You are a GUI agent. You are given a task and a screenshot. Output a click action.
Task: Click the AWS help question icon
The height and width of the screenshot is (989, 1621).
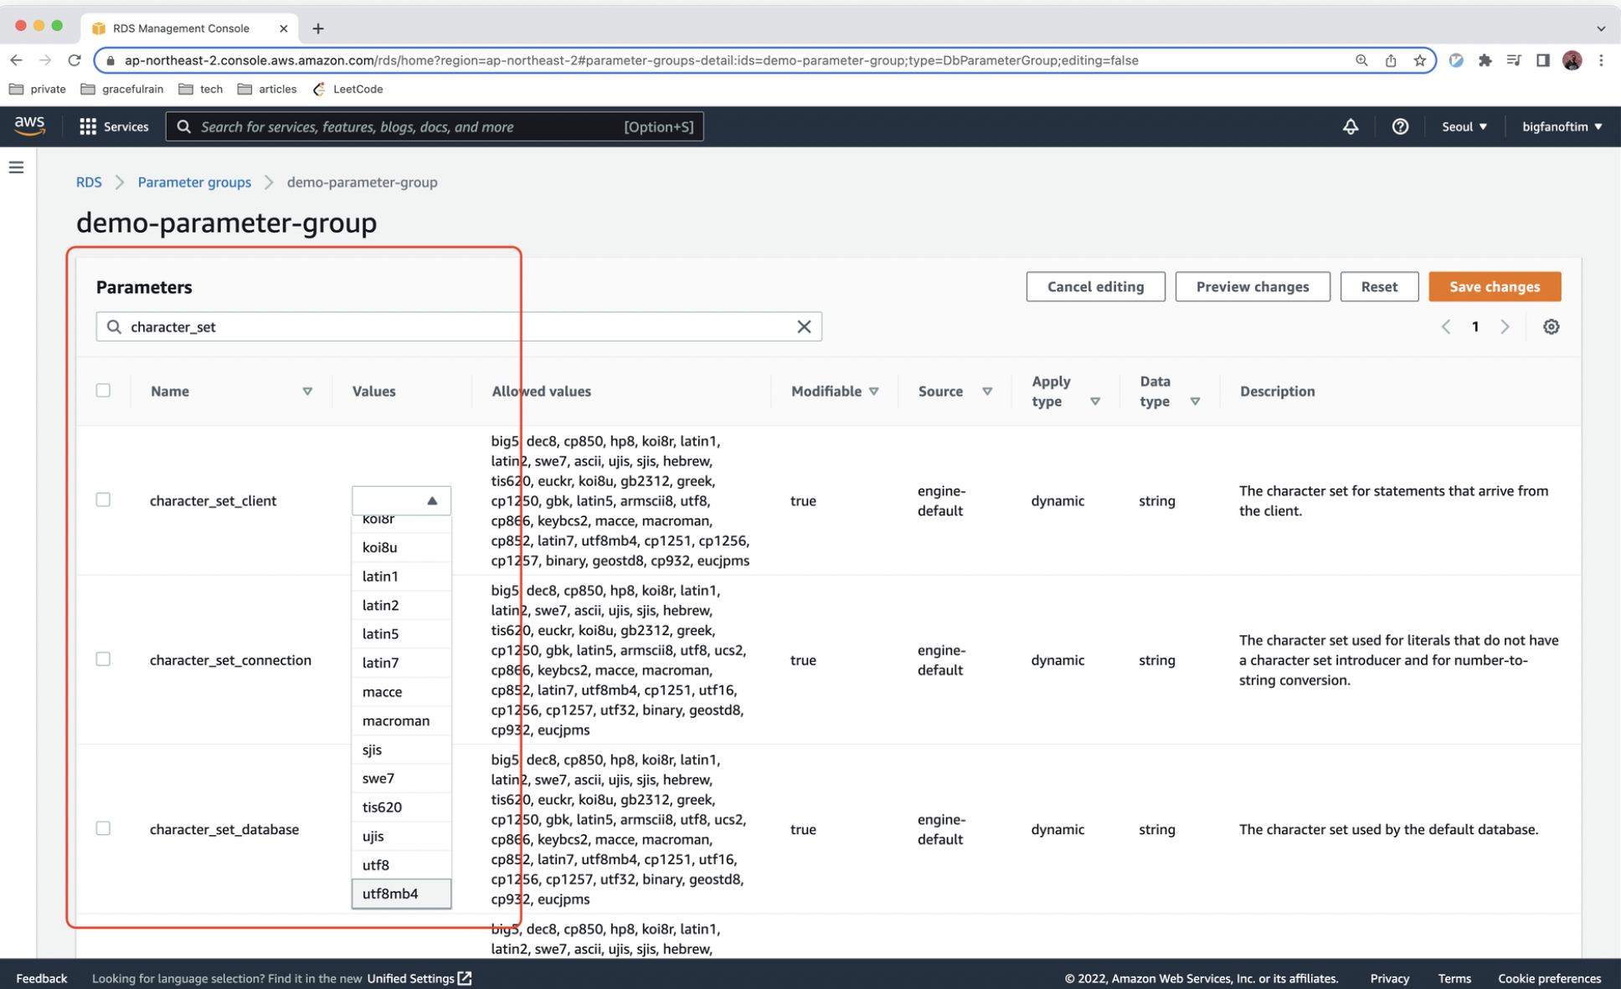coord(1400,126)
